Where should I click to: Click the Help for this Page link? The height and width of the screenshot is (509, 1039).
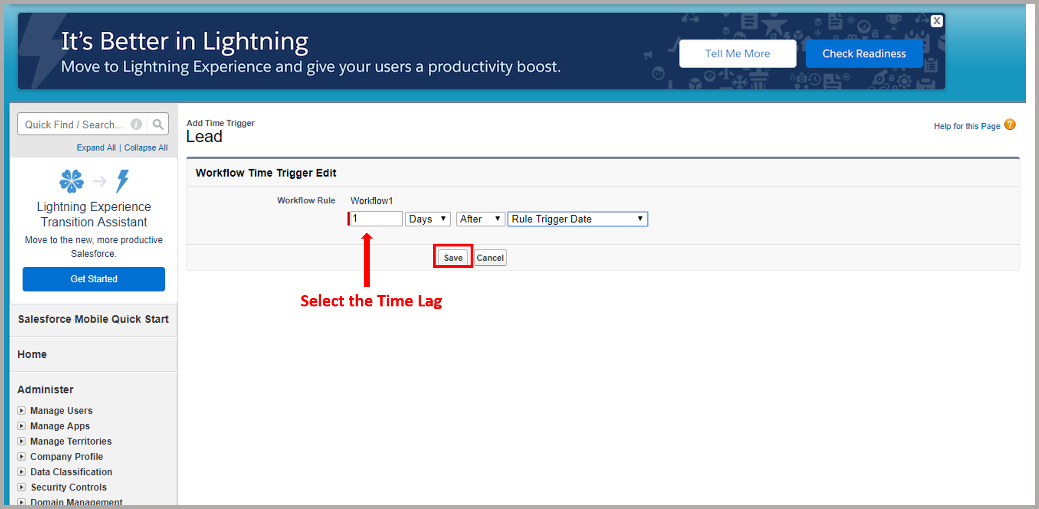pyautogui.click(x=967, y=126)
